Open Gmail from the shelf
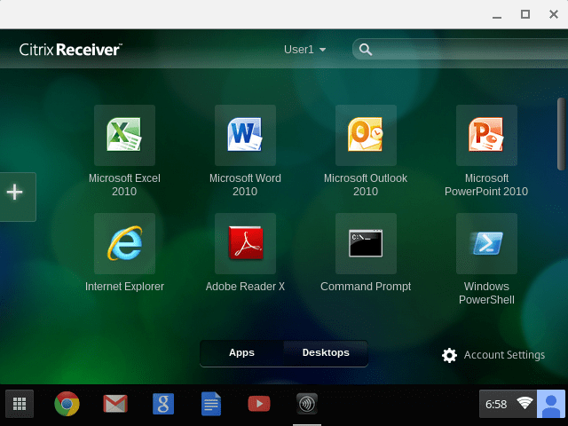The image size is (568, 426). (114, 405)
